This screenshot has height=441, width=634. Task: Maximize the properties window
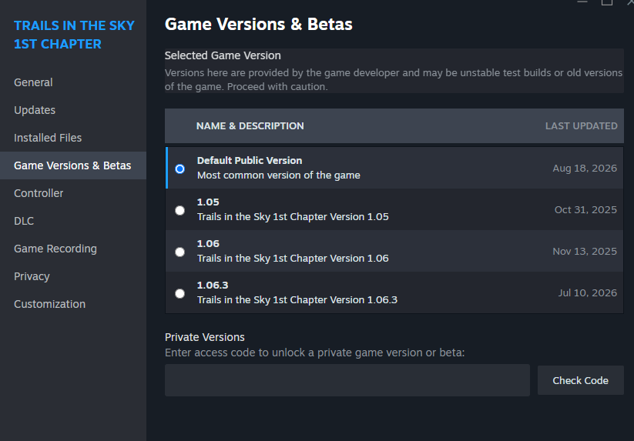tap(606, 2)
